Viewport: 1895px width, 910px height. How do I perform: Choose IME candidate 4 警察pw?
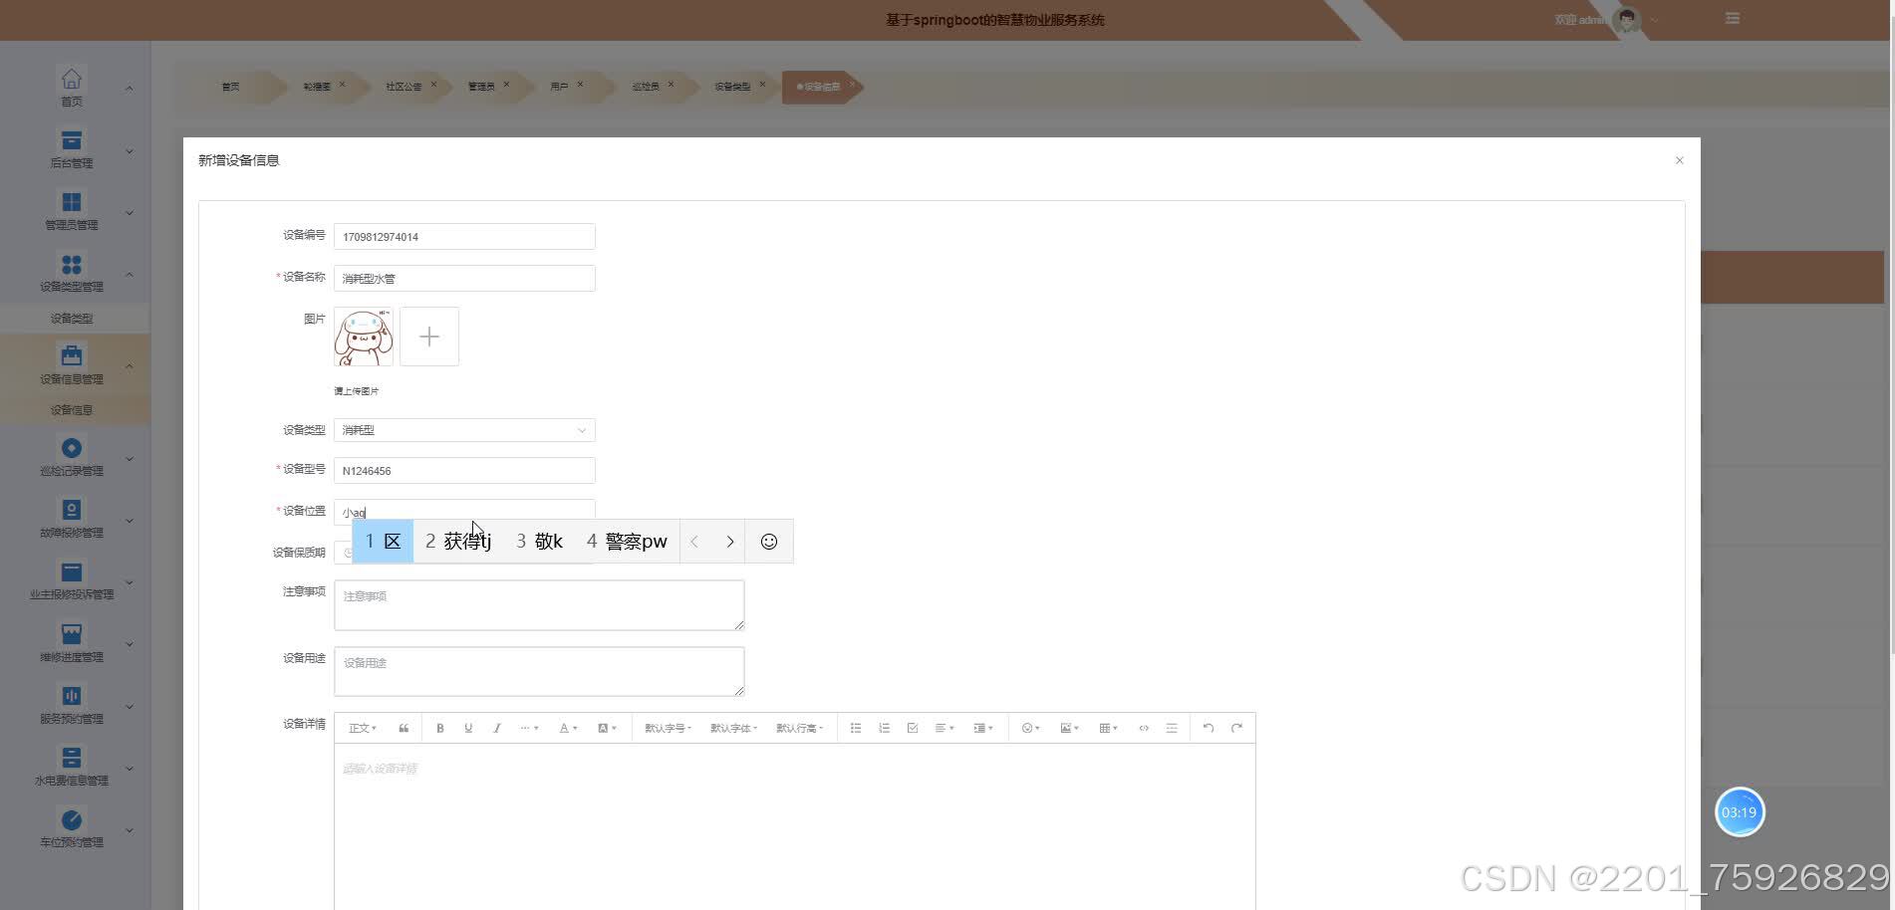point(627,542)
